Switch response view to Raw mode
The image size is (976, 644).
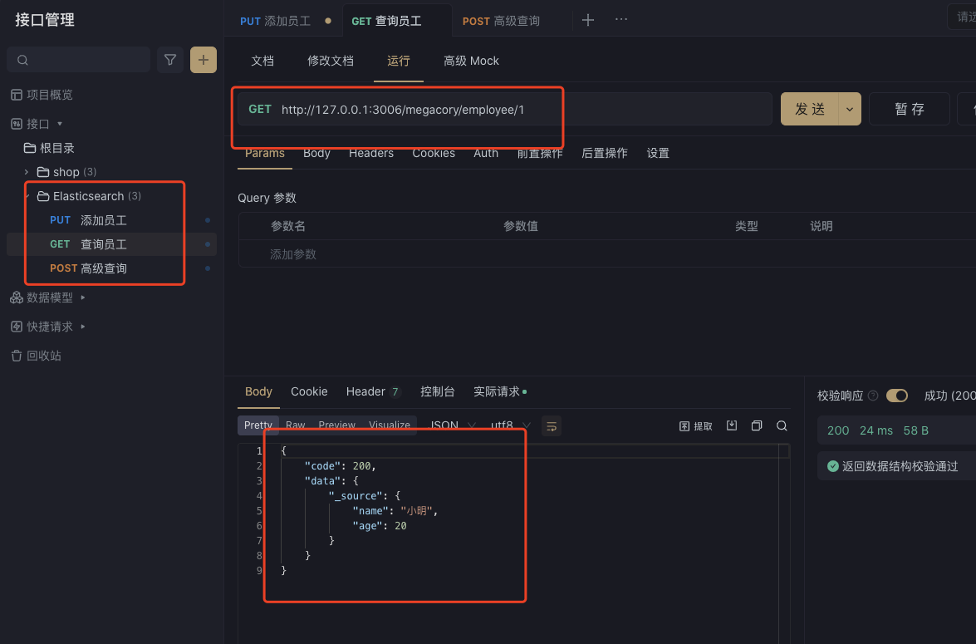pyautogui.click(x=295, y=425)
